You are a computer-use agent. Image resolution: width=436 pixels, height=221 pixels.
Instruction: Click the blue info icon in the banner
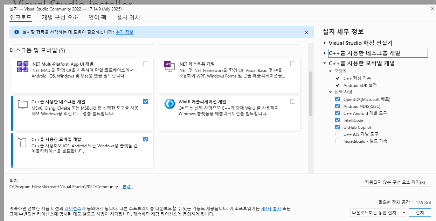pyautogui.click(x=16, y=32)
